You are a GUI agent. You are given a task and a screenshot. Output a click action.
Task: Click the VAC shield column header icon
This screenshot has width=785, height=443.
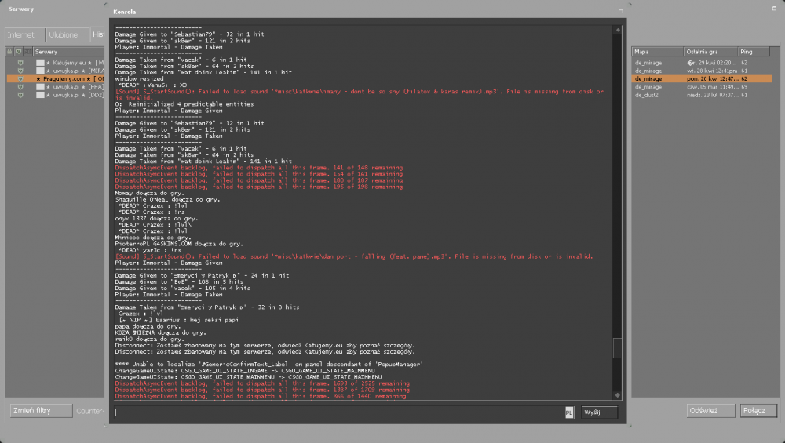[x=19, y=52]
